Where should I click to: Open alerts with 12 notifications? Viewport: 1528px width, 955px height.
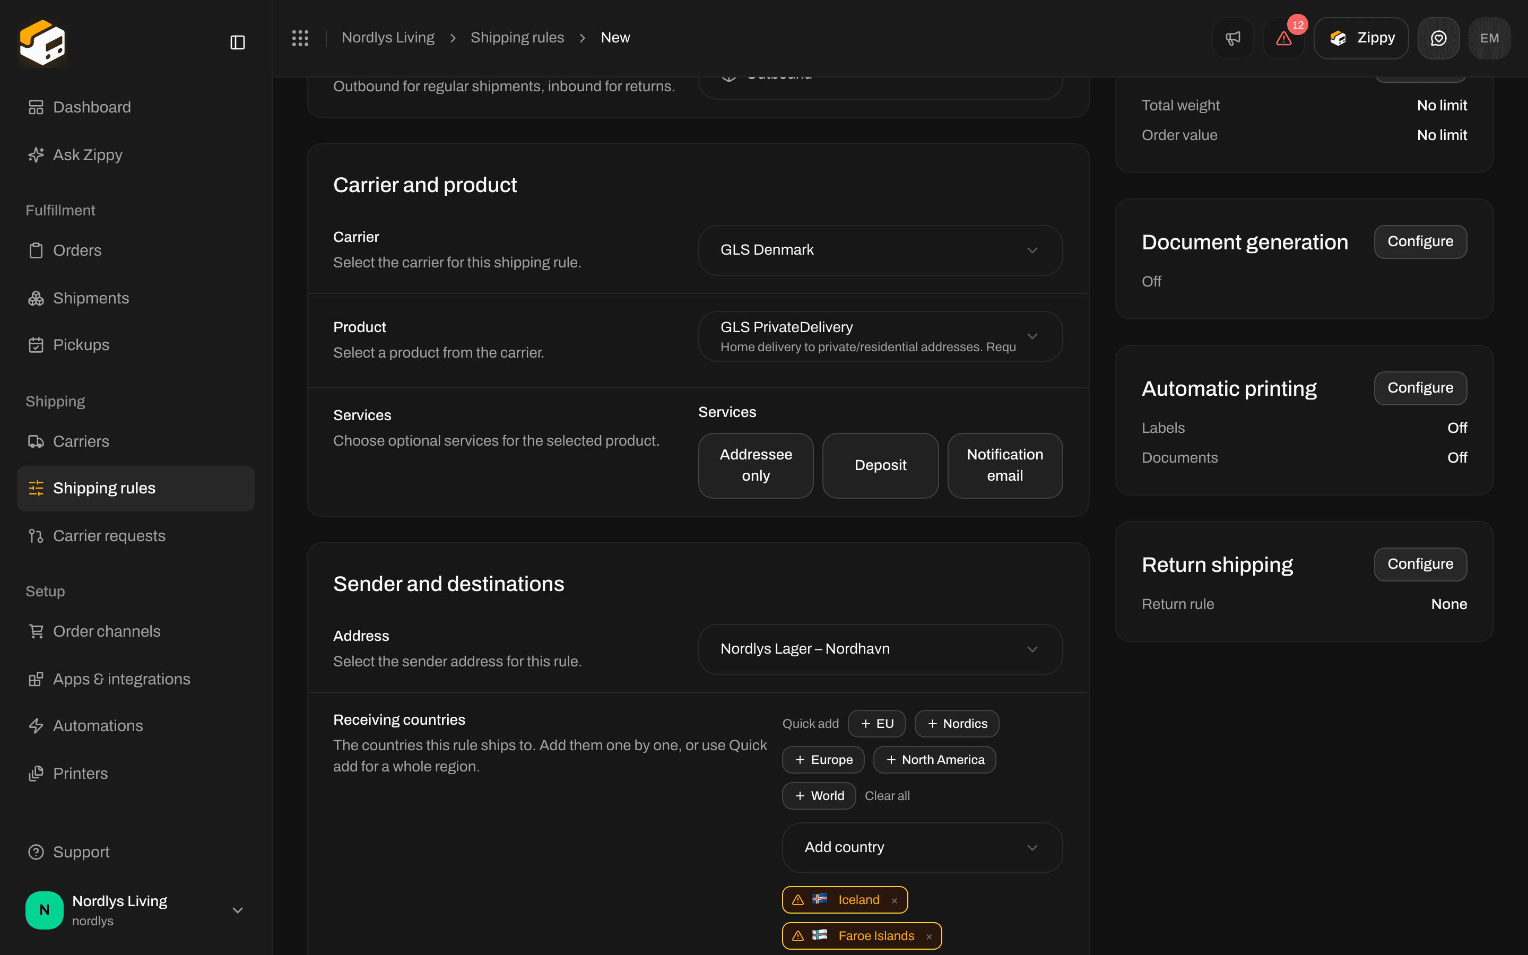point(1283,38)
